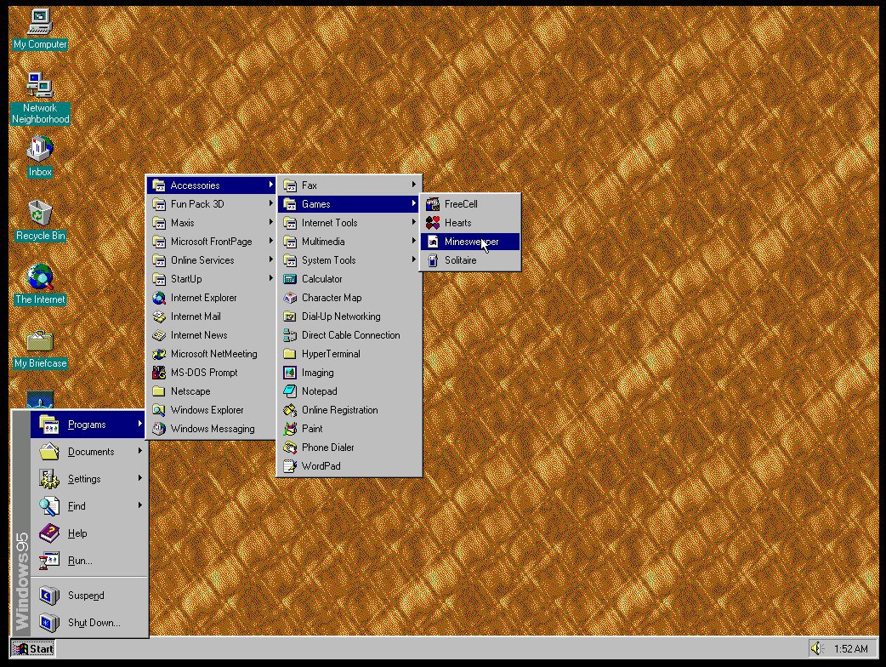
Task: Choose Suspend from the Start menu
Action: click(88, 596)
